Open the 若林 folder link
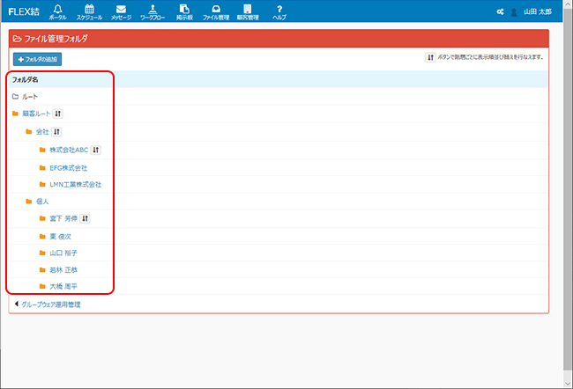Image resolution: width=573 pixels, height=389 pixels. pos(63,270)
